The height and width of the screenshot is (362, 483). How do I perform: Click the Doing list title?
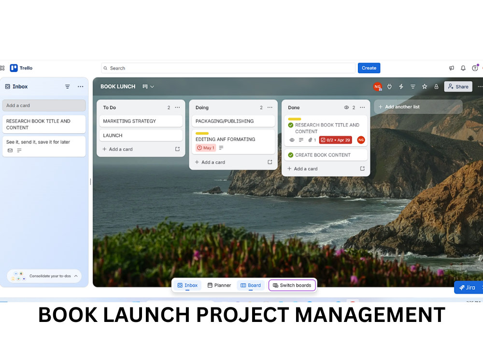[202, 108]
